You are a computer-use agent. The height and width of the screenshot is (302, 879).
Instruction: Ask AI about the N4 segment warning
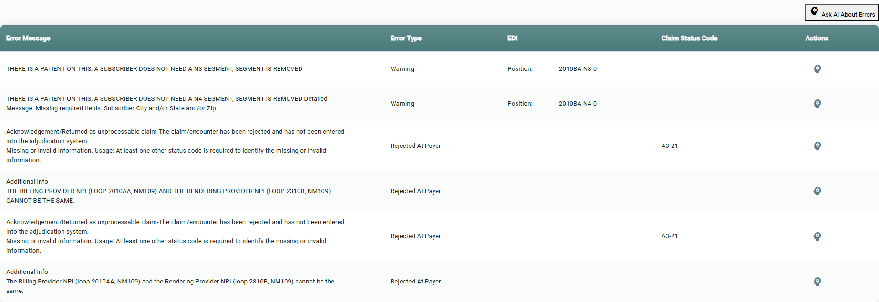tap(817, 104)
